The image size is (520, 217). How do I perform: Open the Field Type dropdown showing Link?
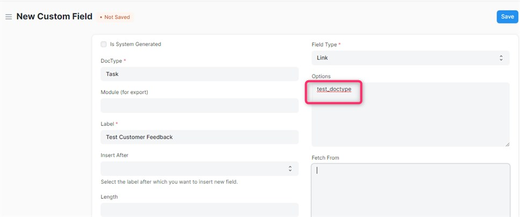click(410, 58)
